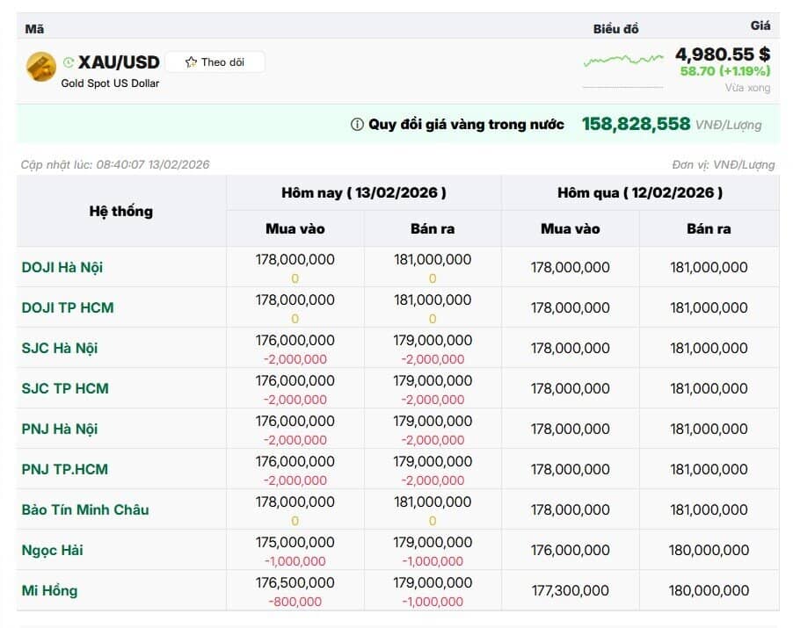Click the Hôm nay (13/02/2026) header

(x=364, y=192)
